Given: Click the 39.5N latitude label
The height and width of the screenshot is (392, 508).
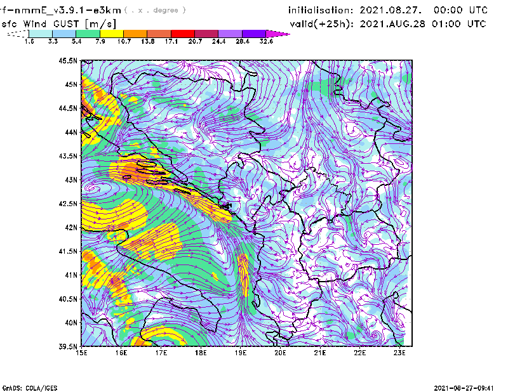Looking at the screenshot, I should 68,346.
